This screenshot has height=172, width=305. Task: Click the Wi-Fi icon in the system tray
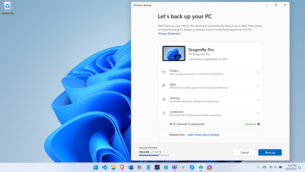point(271,167)
